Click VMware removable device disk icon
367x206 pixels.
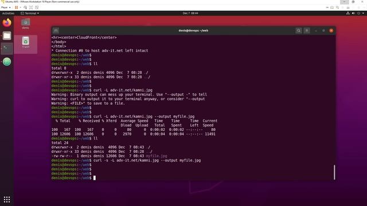(x=332, y=7)
